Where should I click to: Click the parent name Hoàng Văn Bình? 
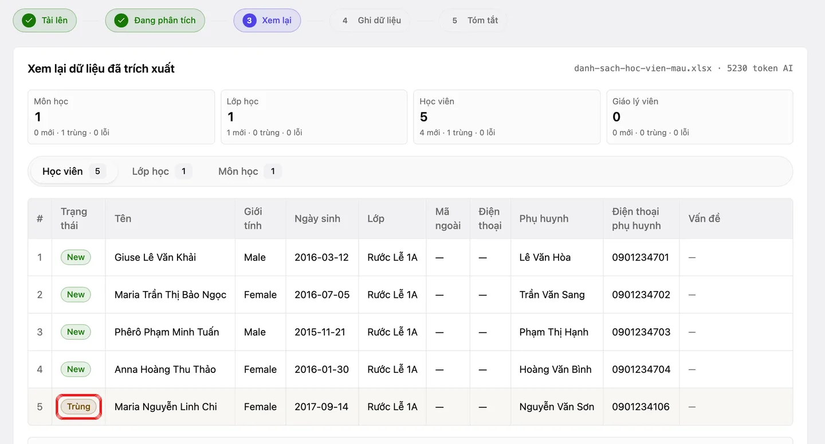click(x=555, y=370)
